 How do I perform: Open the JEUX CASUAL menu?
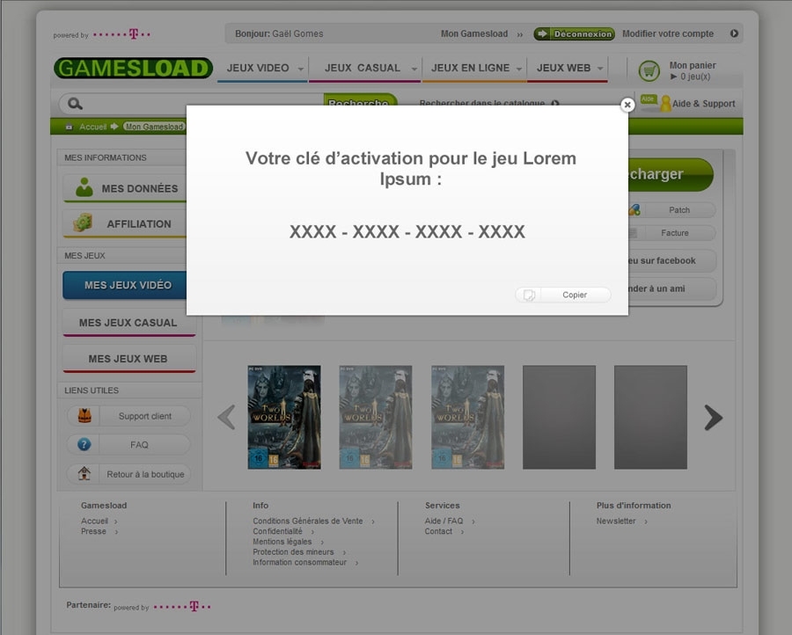click(x=364, y=68)
